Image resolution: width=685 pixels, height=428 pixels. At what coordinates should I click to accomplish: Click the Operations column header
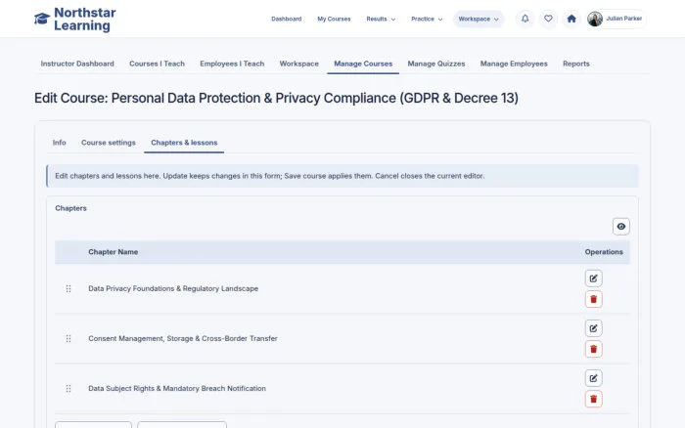coord(604,252)
